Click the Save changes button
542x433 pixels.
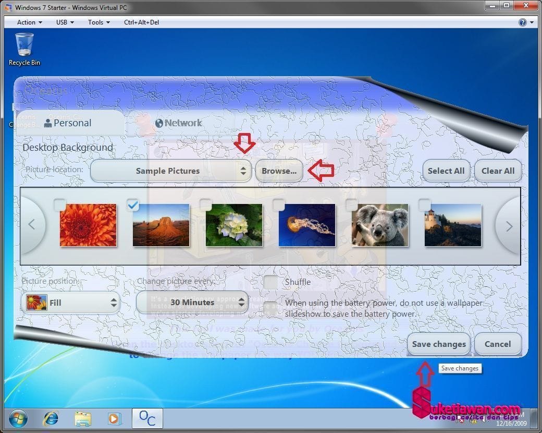pyautogui.click(x=438, y=344)
